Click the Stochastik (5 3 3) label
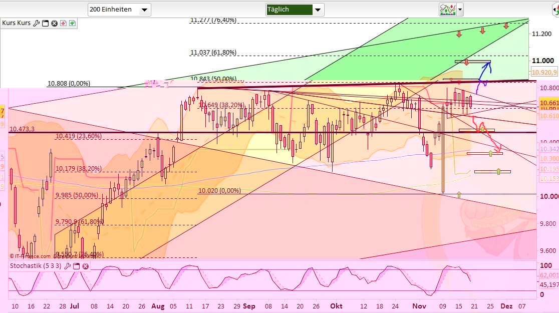Viewport: 559px width, 313px height. 35,265
